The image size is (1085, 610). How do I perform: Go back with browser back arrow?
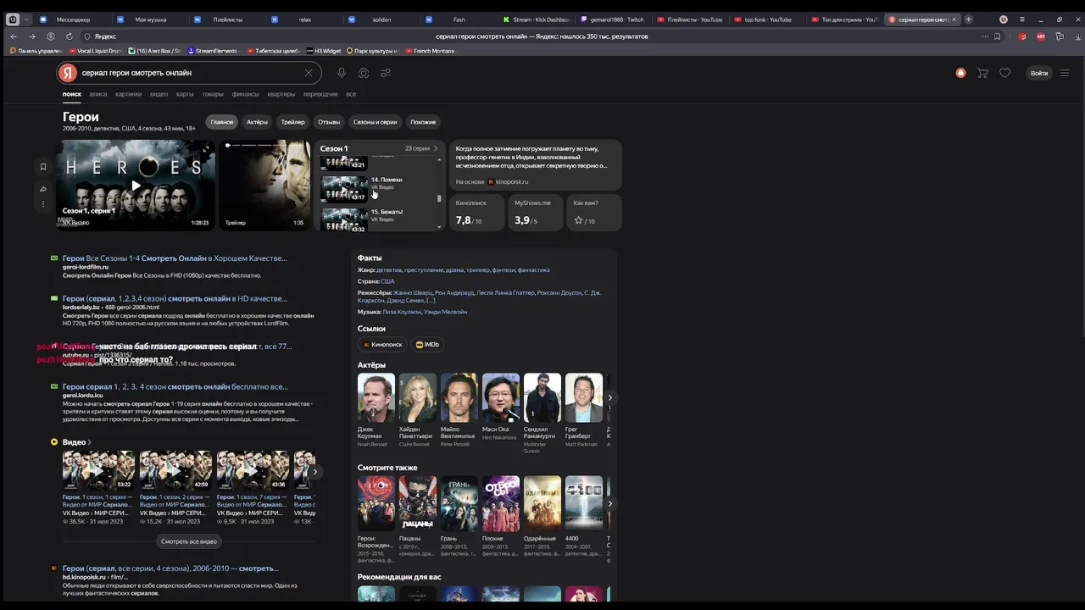[14, 36]
